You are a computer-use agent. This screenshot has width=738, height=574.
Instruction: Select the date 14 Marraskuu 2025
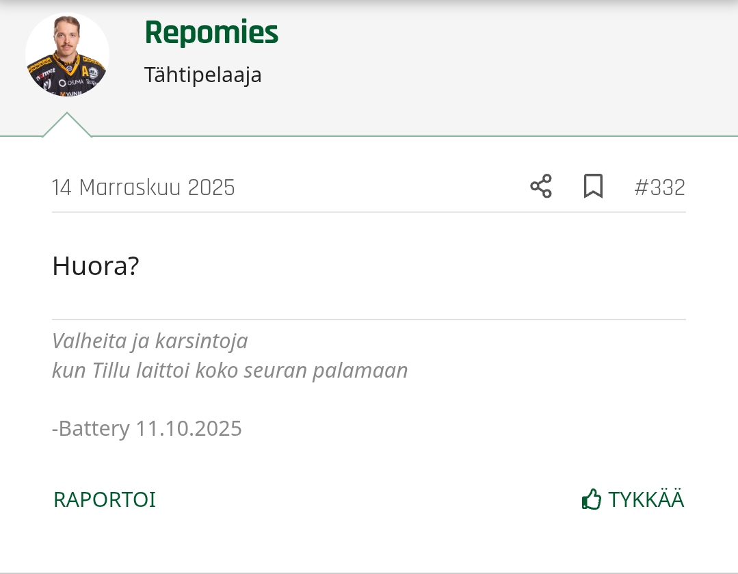(x=143, y=186)
